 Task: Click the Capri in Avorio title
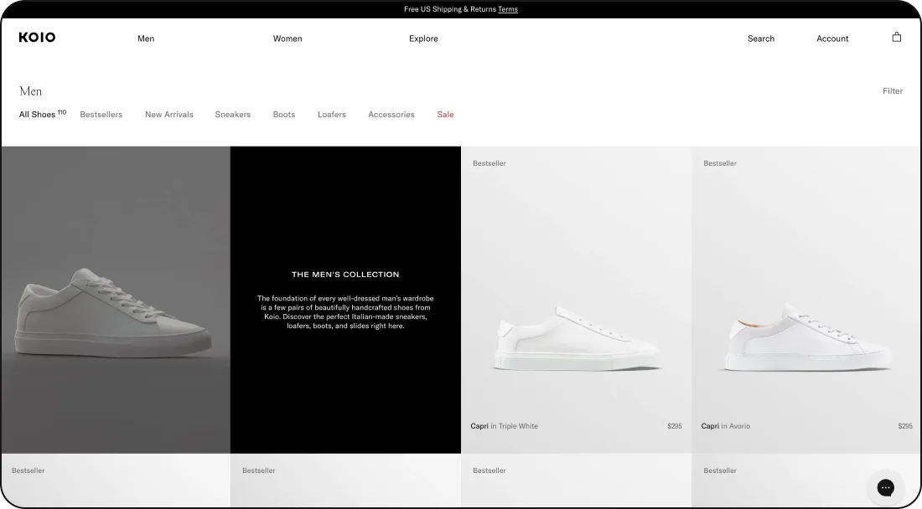(x=726, y=426)
